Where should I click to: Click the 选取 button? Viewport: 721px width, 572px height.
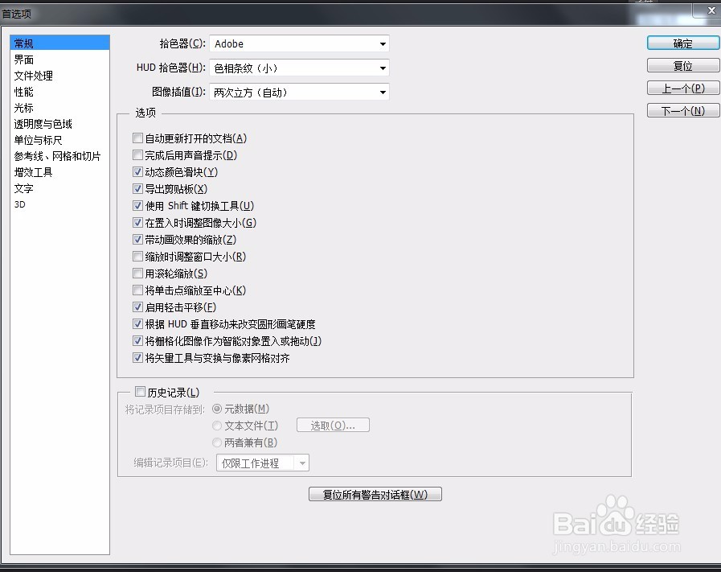click(333, 426)
